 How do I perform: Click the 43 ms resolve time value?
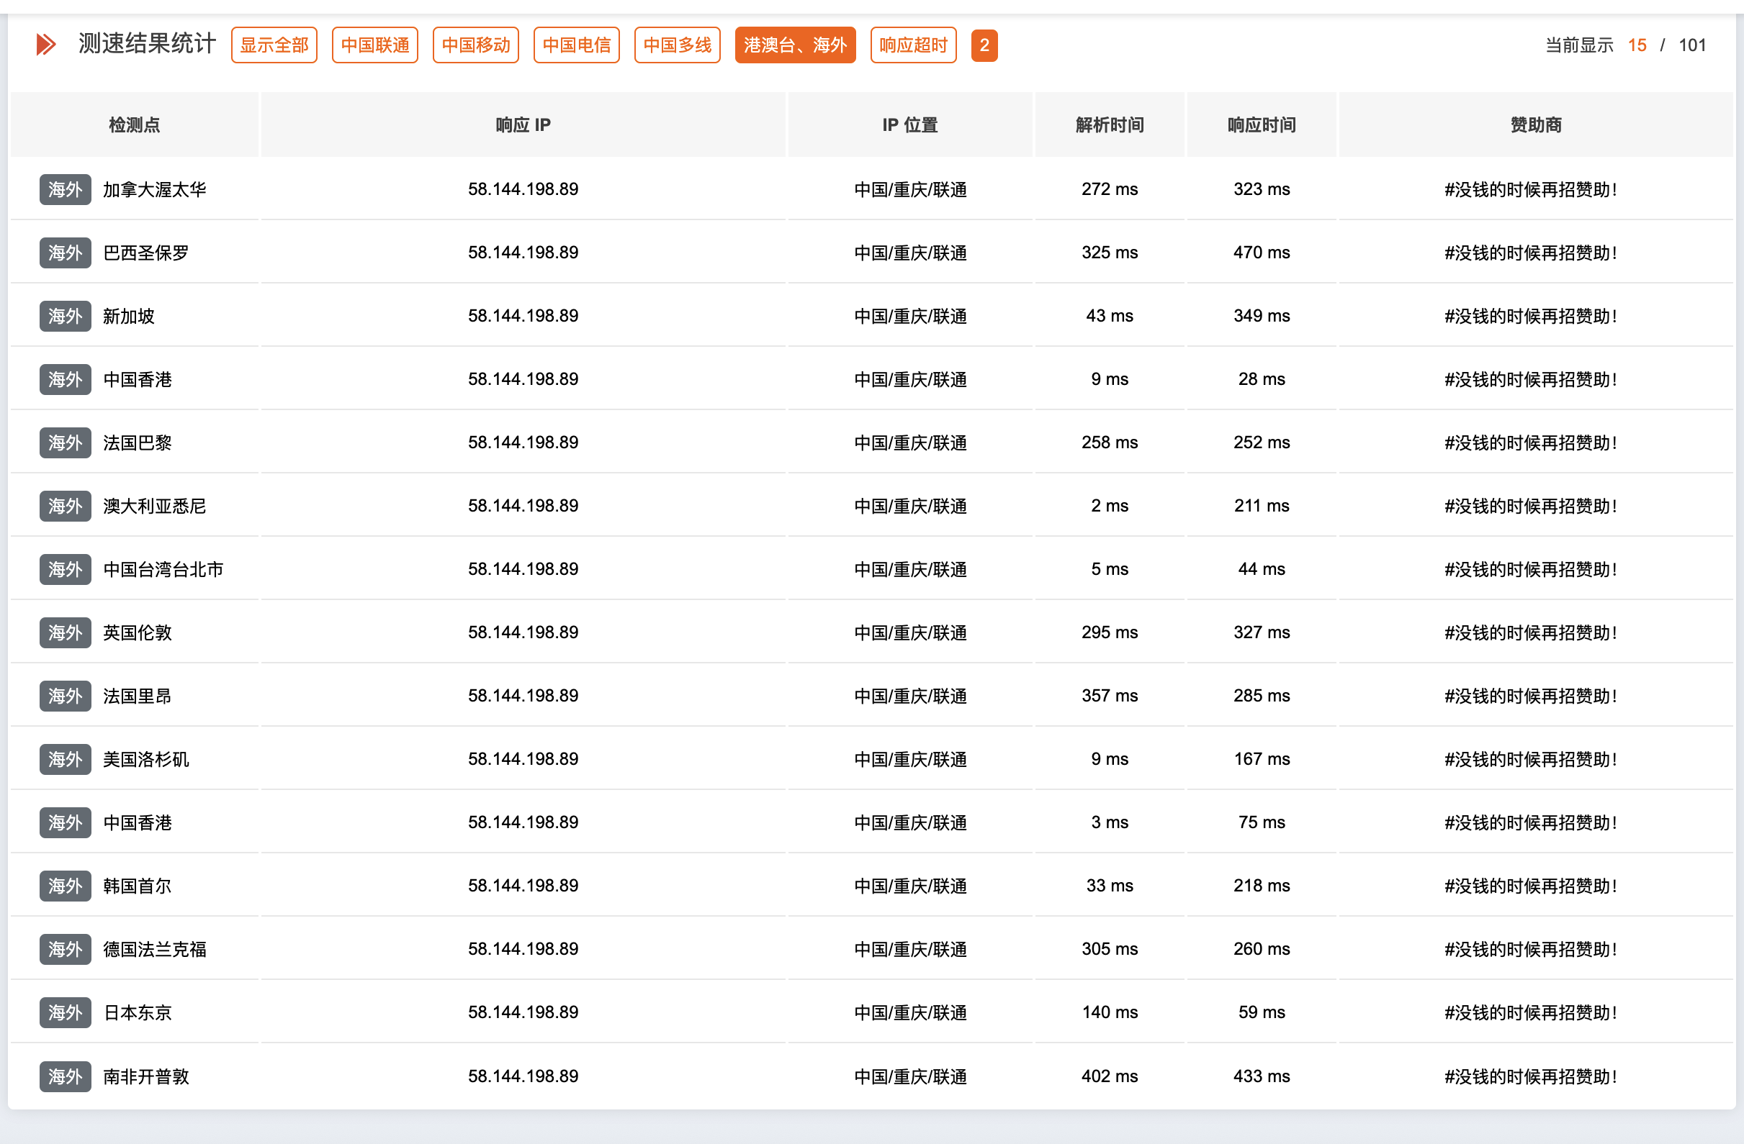click(1110, 316)
